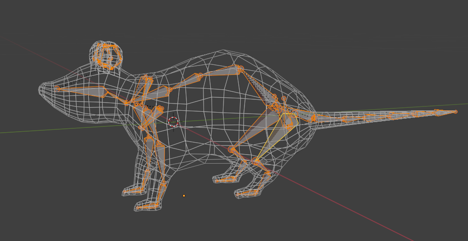Click the wireframe ear on the head
This screenshot has height=241, width=468.
point(106,55)
